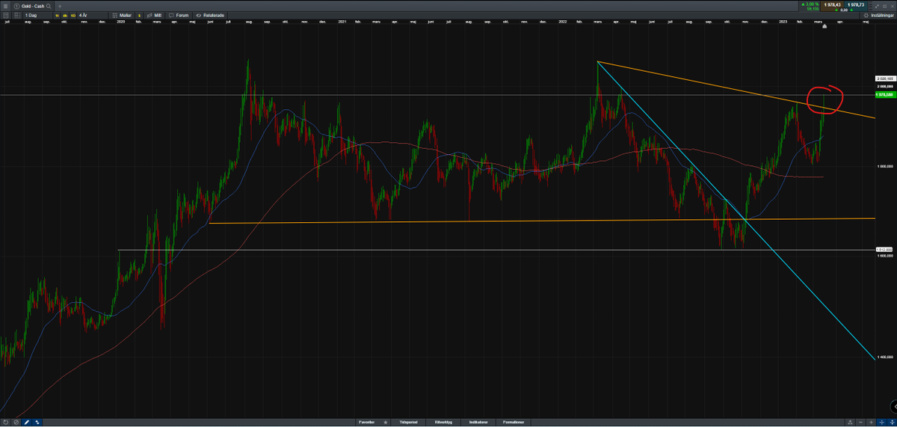Click the white 2 026 price label on axis
897x427 pixels.
click(886, 78)
